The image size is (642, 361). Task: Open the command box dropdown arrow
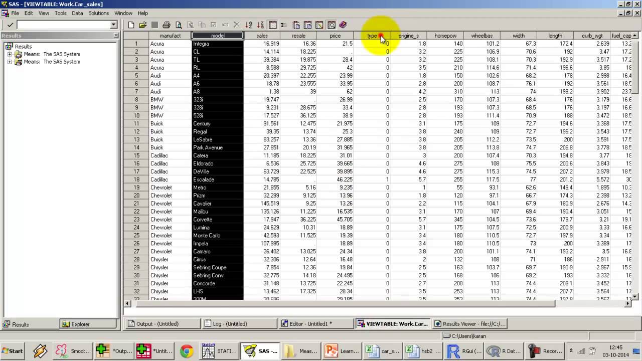pos(114,25)
